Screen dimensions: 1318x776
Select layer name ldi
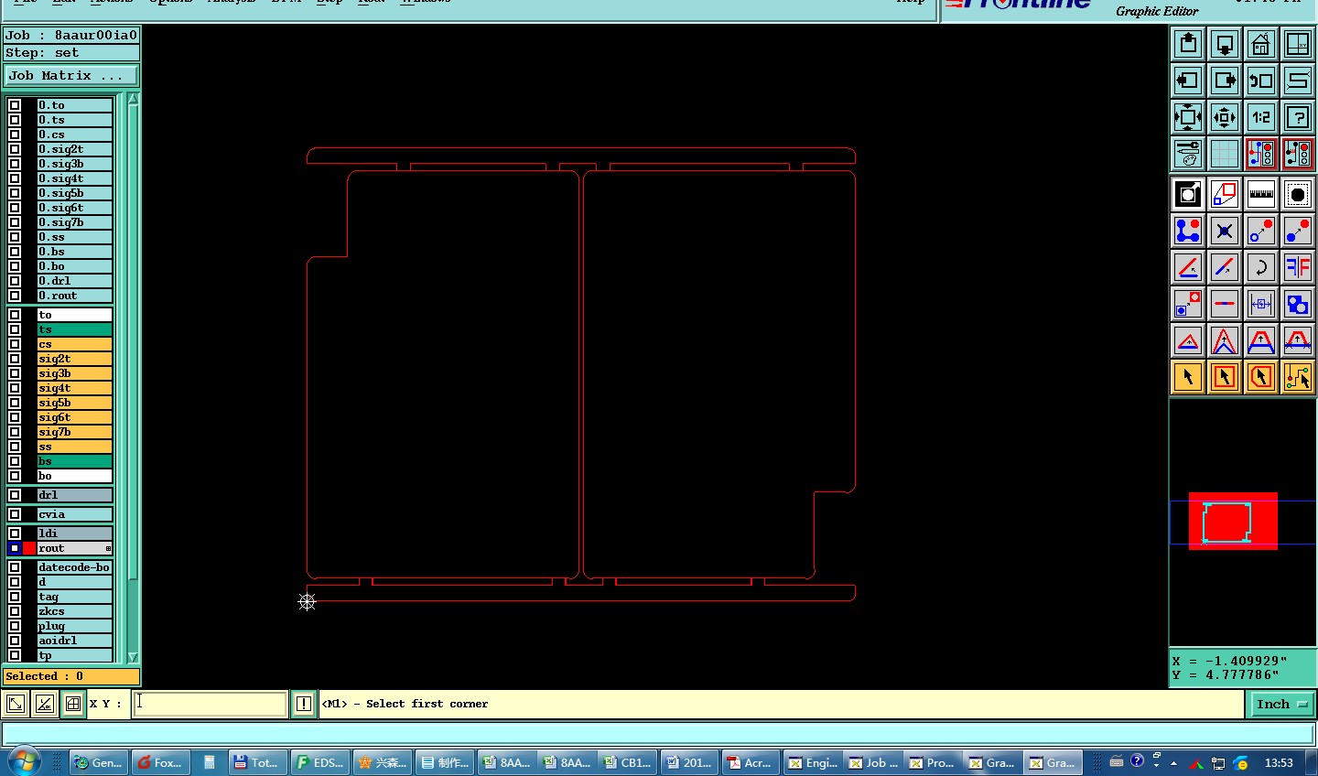(74, 533)
